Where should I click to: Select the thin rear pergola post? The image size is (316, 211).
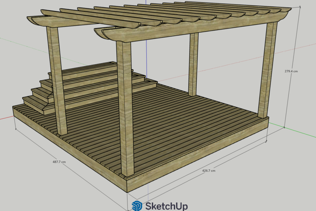193,64
